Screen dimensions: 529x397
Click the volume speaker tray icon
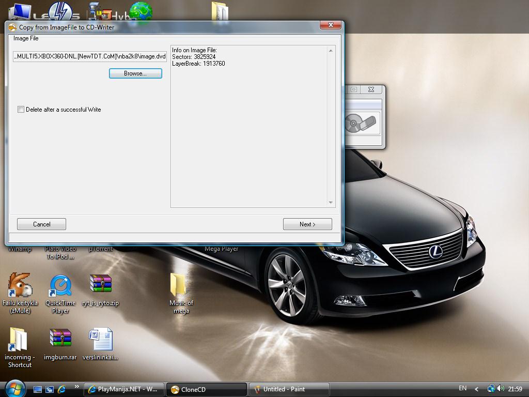500,389
